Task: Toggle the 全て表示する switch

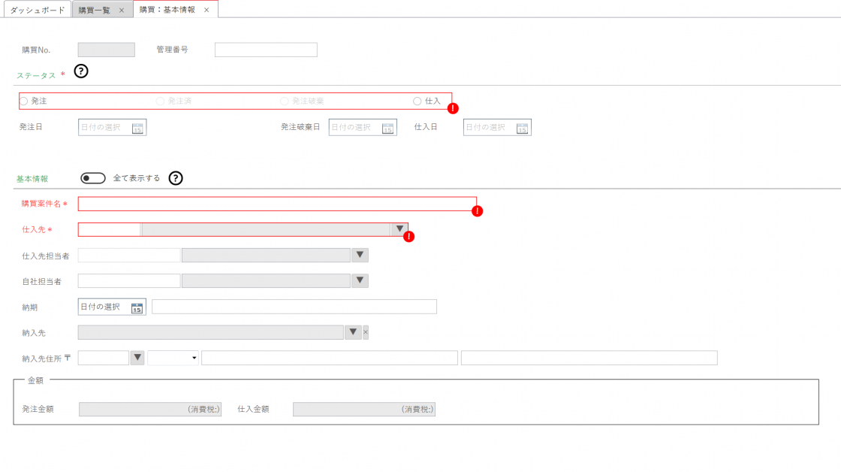Action: pyautogui.click(x=93, y=178)
